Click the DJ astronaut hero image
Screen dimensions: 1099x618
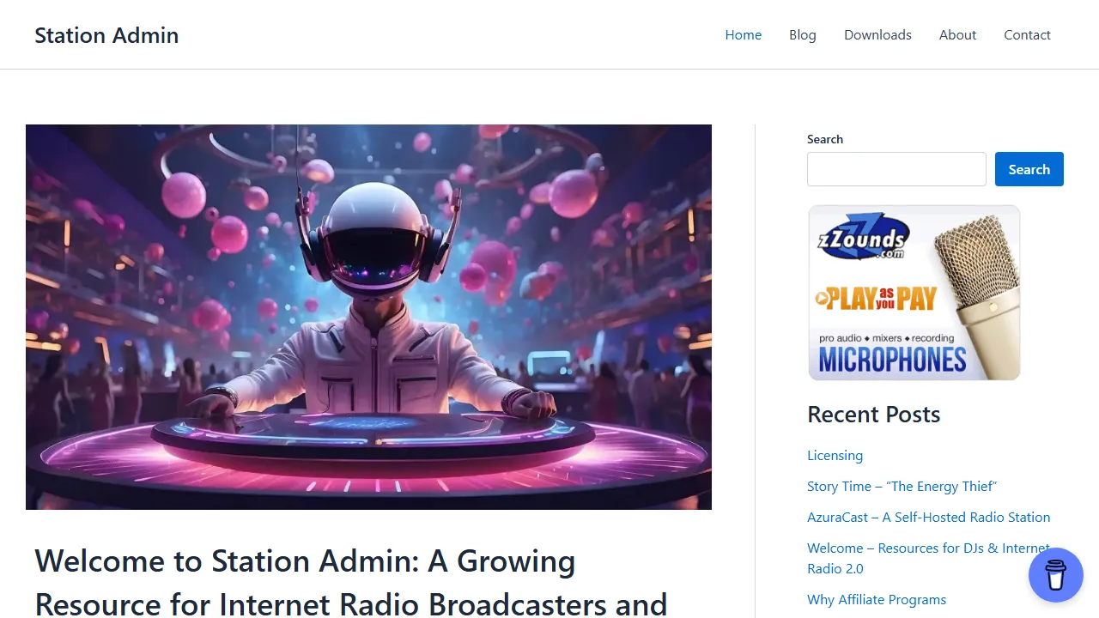pos(368,316)
